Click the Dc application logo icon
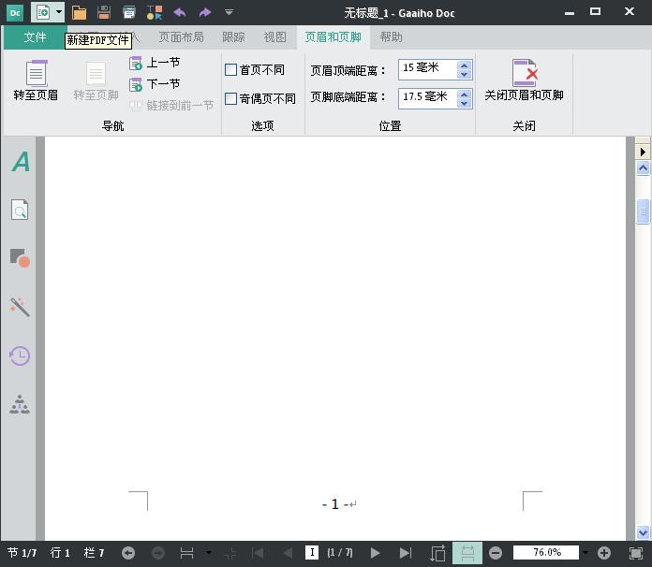 pyautogui.click(x=15, y=13)
